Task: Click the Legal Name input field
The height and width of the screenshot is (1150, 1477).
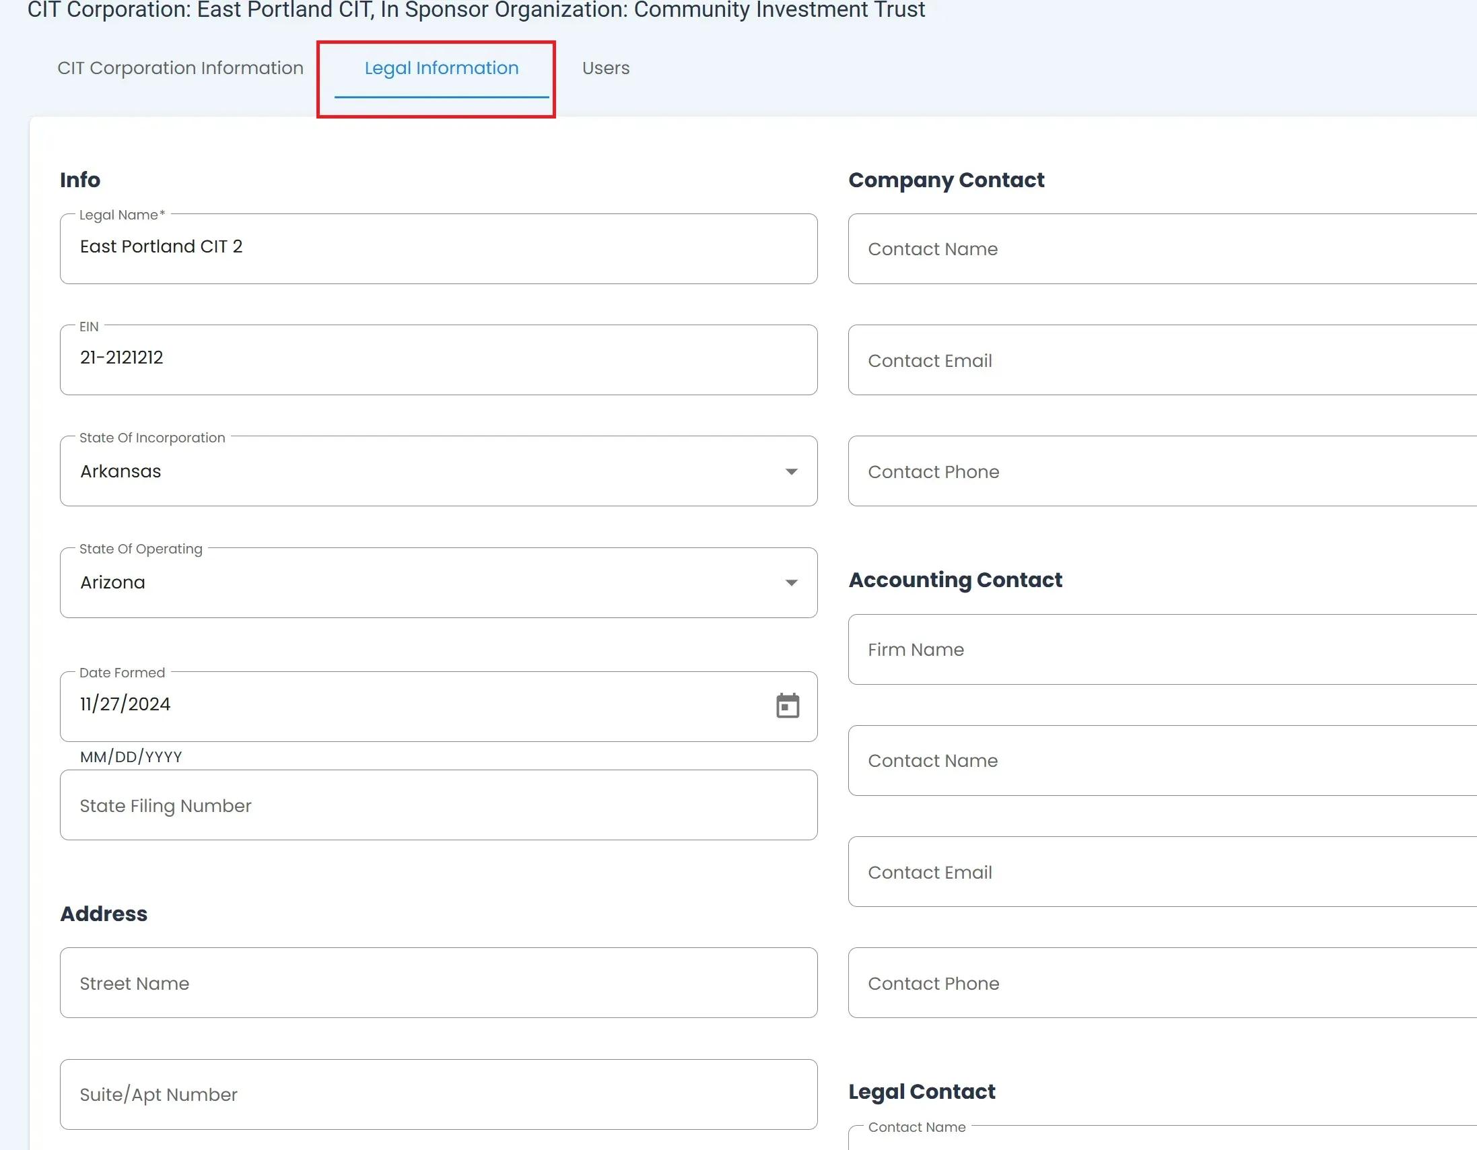Action: click(438, 248)
